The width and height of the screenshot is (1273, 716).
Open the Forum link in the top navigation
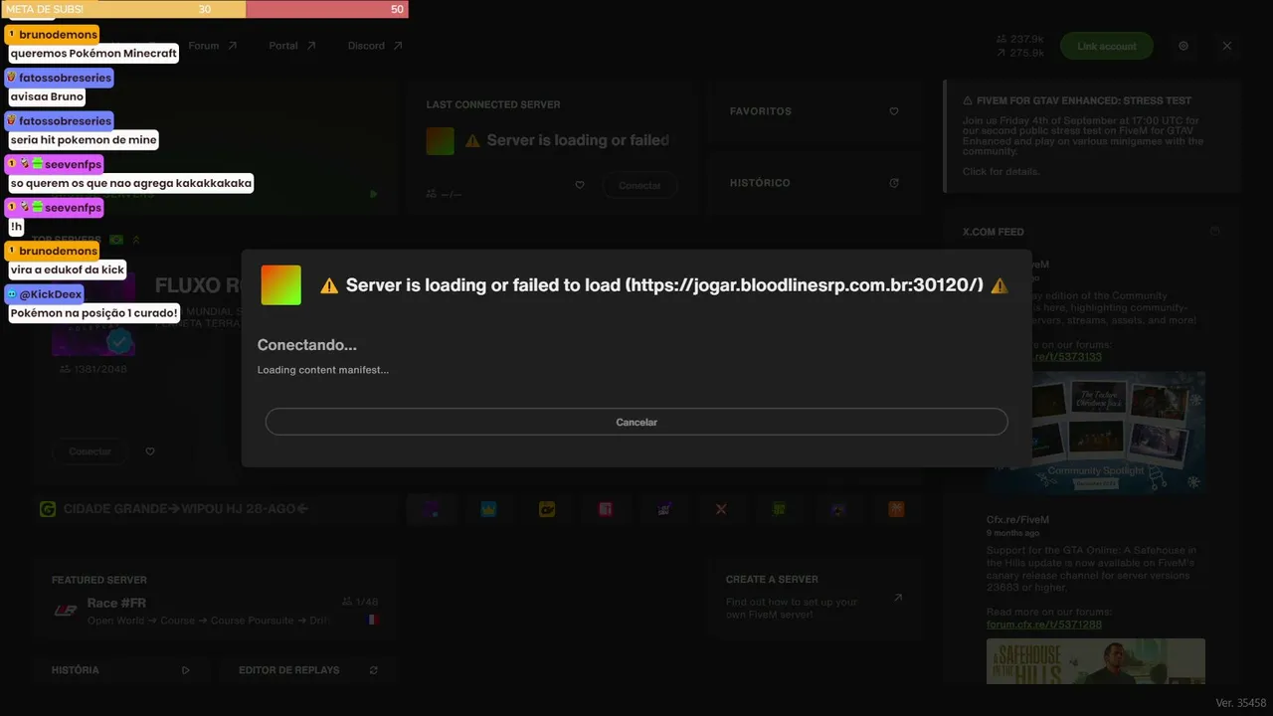(213, 46)
